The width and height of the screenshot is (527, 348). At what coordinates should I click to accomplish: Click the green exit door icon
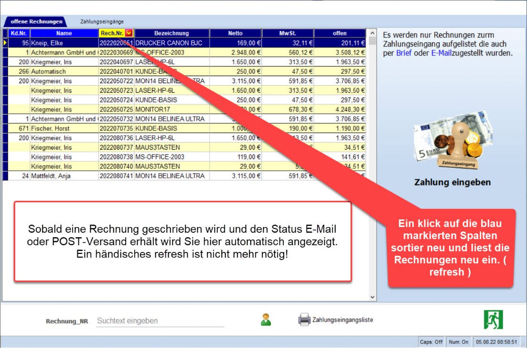(493, 319)
